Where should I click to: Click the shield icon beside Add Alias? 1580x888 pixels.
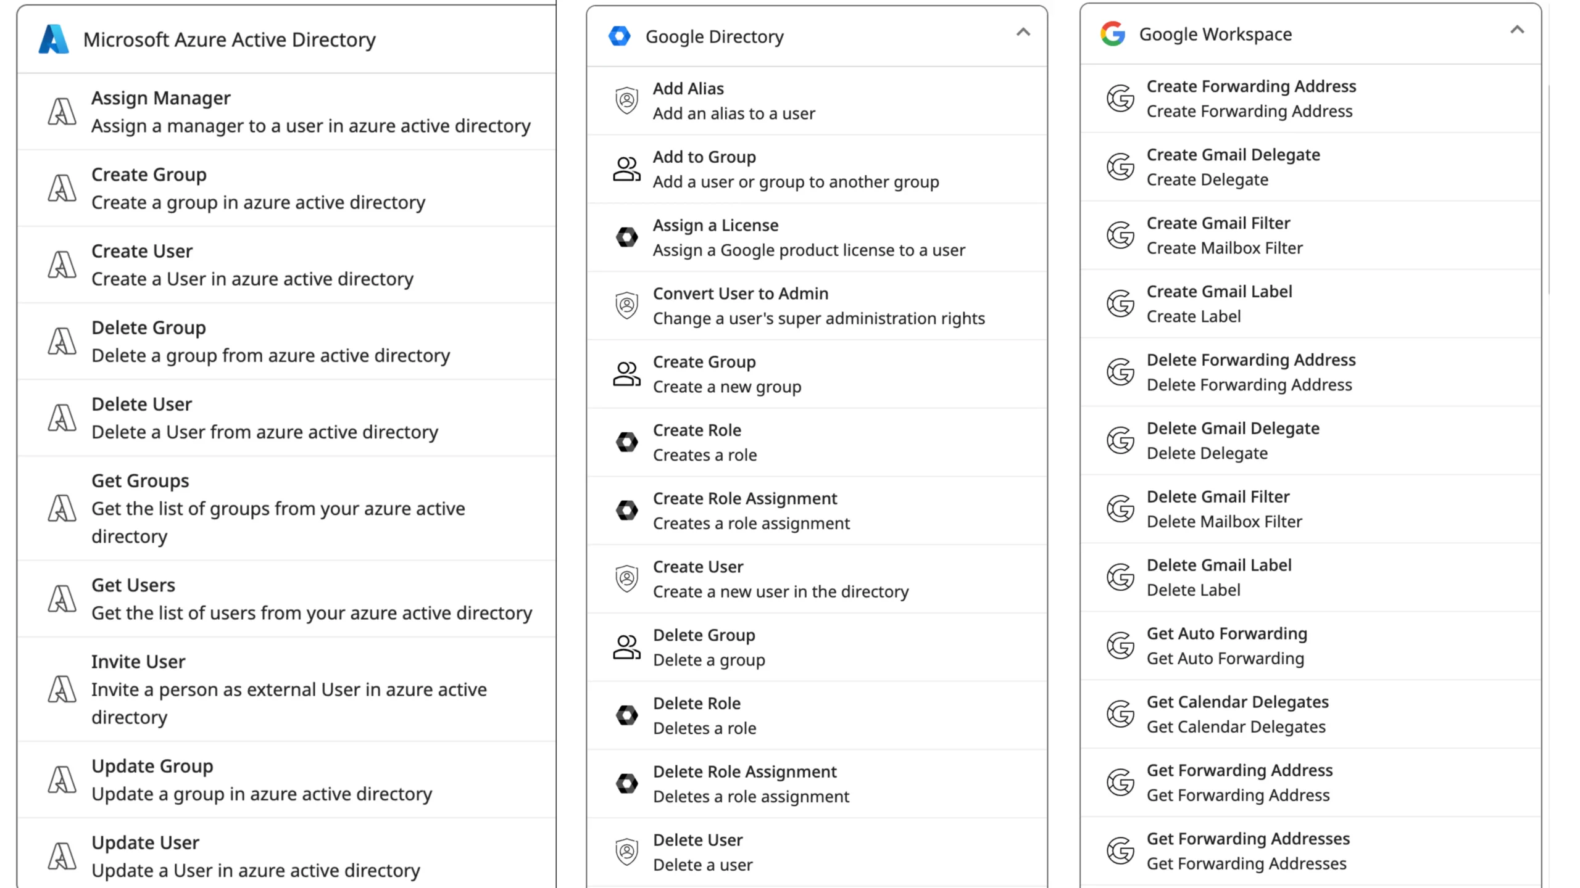[x=626, y=101]
